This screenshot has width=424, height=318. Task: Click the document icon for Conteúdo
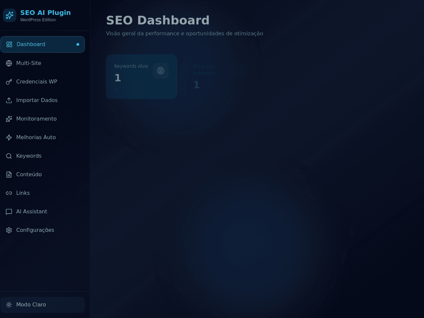[x=9, y=175]
